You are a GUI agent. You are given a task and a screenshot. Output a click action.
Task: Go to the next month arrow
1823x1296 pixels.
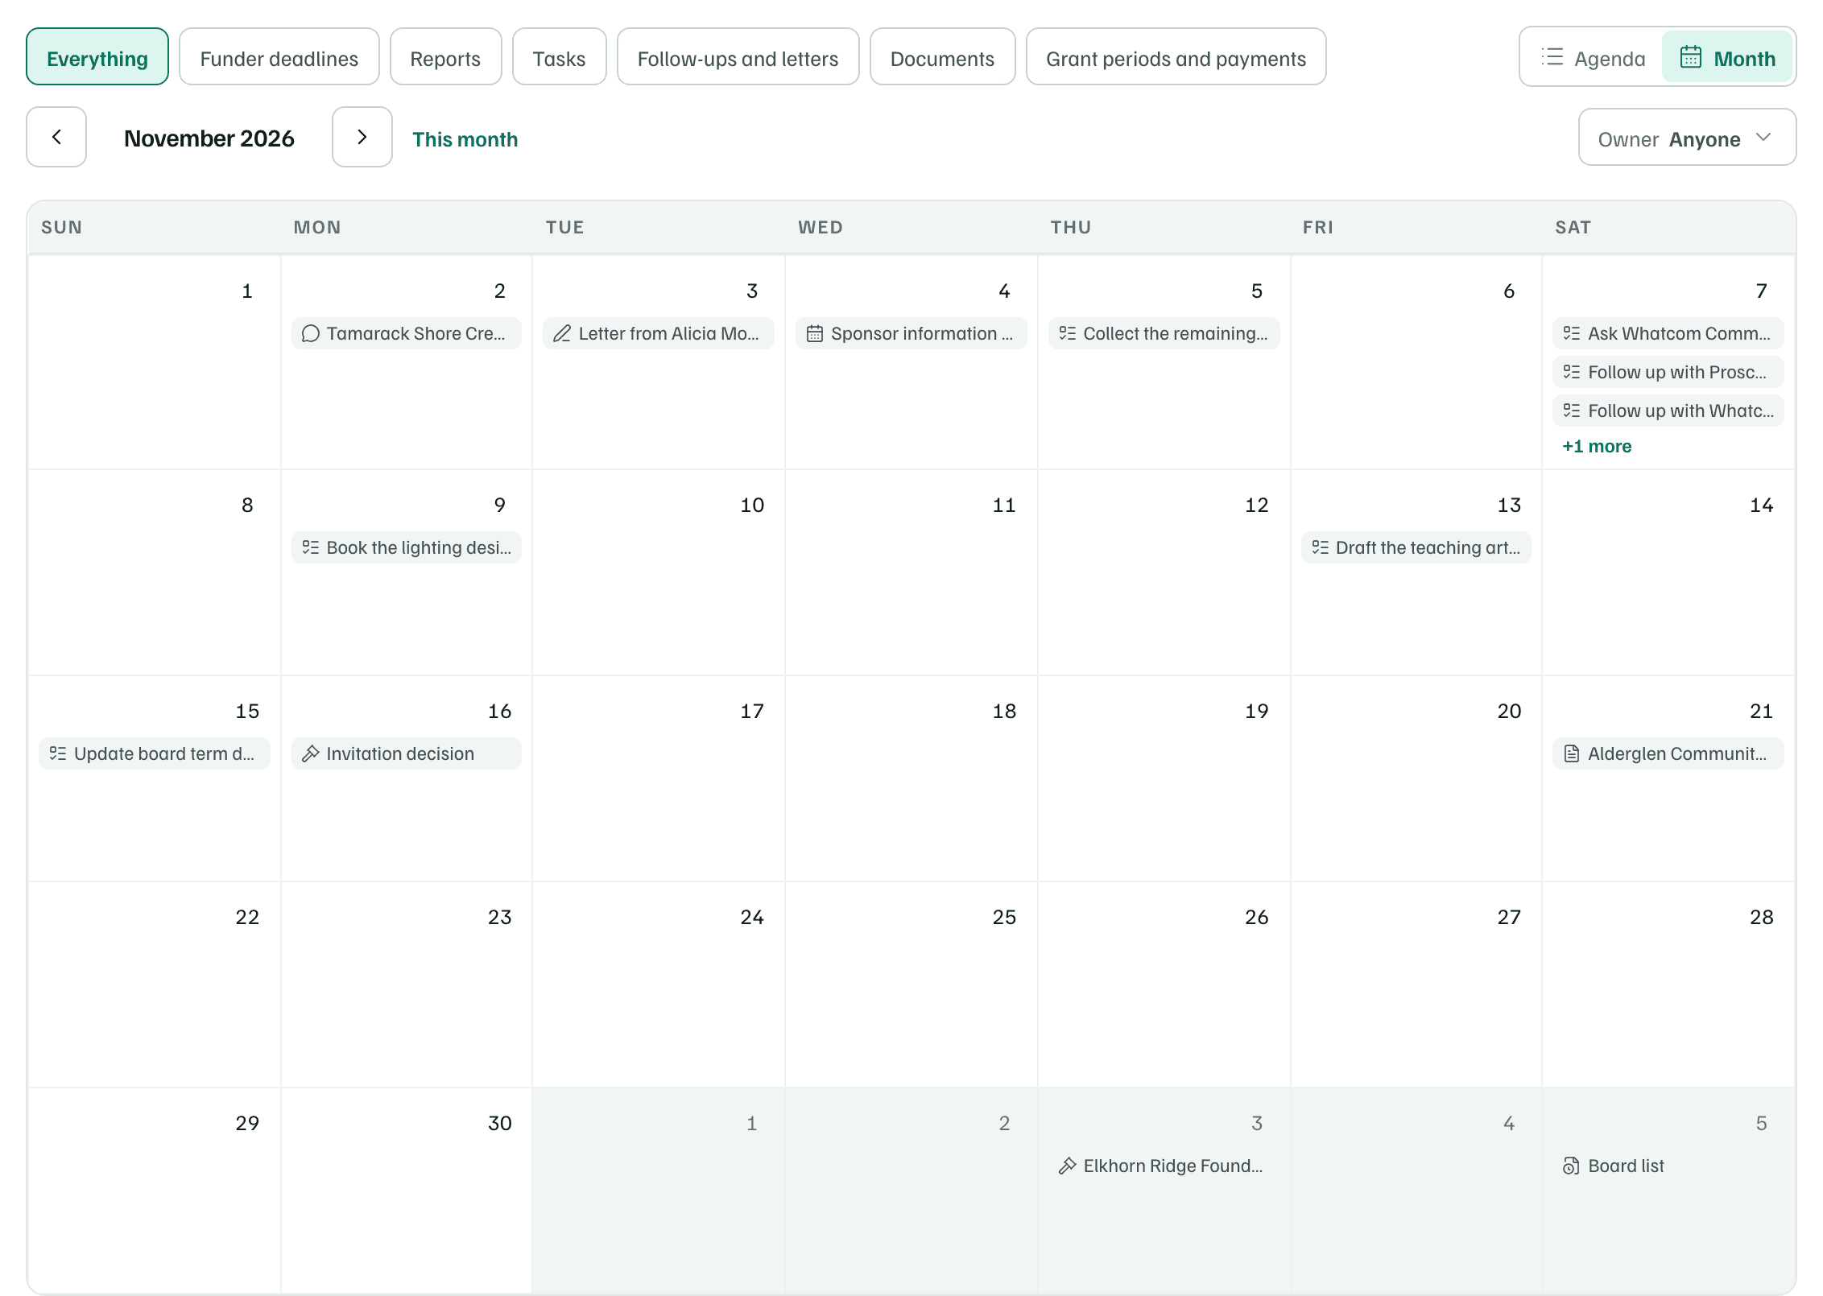click(x=362, y=138)
